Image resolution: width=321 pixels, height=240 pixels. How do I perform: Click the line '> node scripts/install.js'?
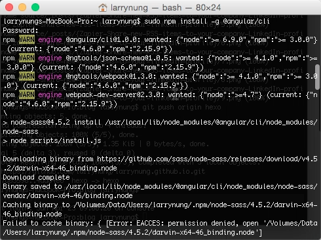click(52, 140)
